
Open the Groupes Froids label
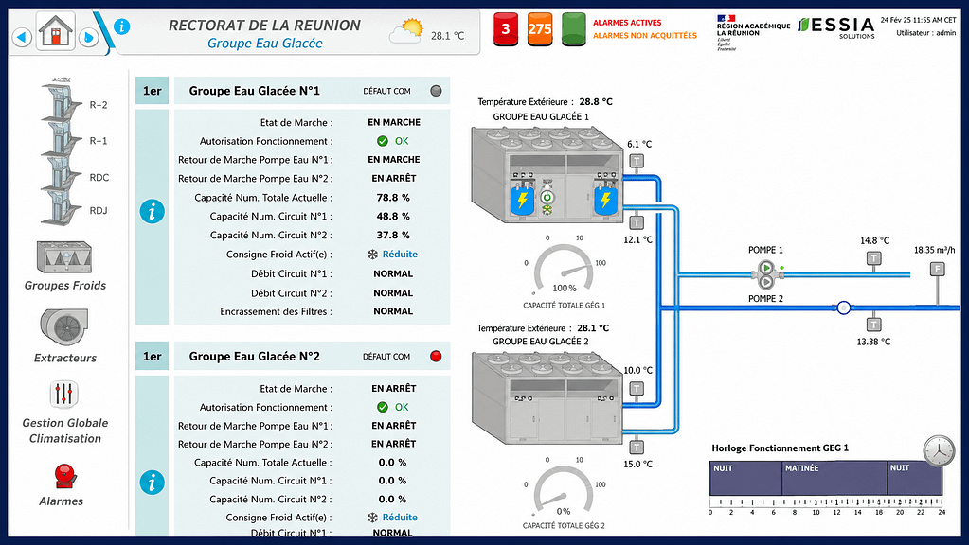click(x=65, y=285)
